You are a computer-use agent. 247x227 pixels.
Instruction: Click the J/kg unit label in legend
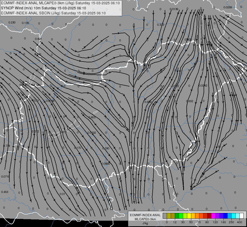click(x=145, y=223)
